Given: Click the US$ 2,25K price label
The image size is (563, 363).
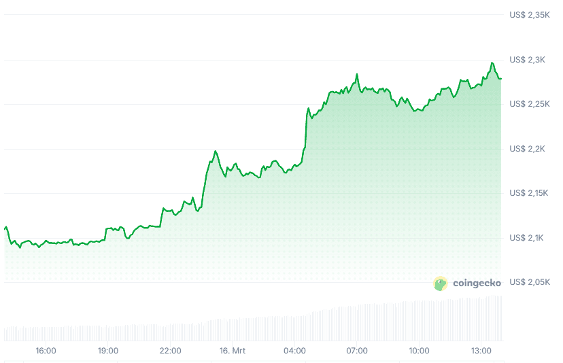Looking at the screenshot, I should pos(529,104).
